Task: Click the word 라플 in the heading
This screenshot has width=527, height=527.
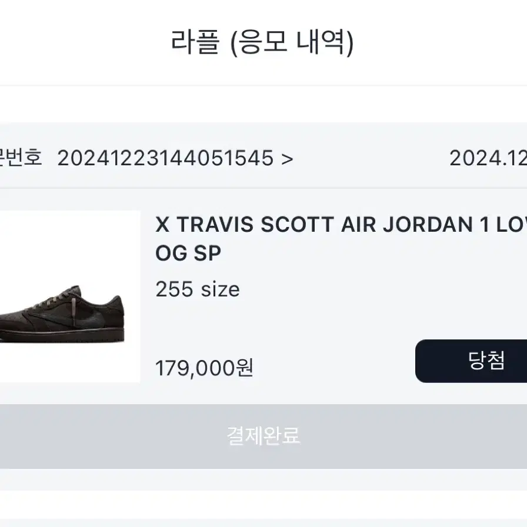Action: (195, 42)
